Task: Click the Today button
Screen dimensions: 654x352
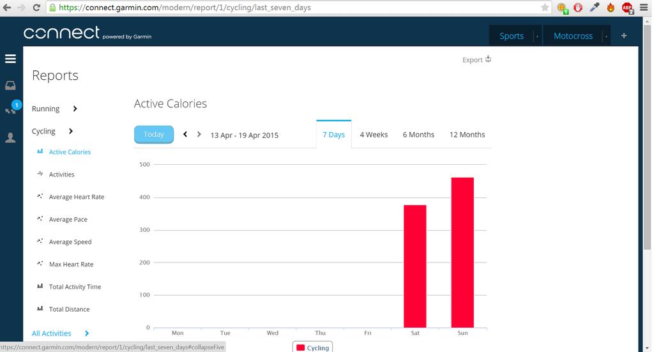Action: 154,134
